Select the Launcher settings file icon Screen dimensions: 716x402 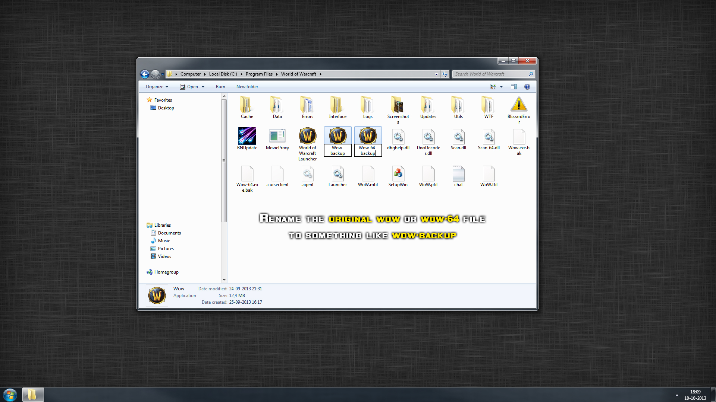337,173
